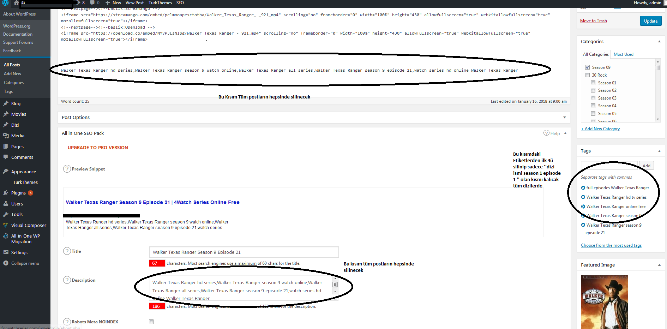Open TurkThemes under Appearance in sidebar
Viewport: 667px width, 329px height.
[x=25, y=182]
